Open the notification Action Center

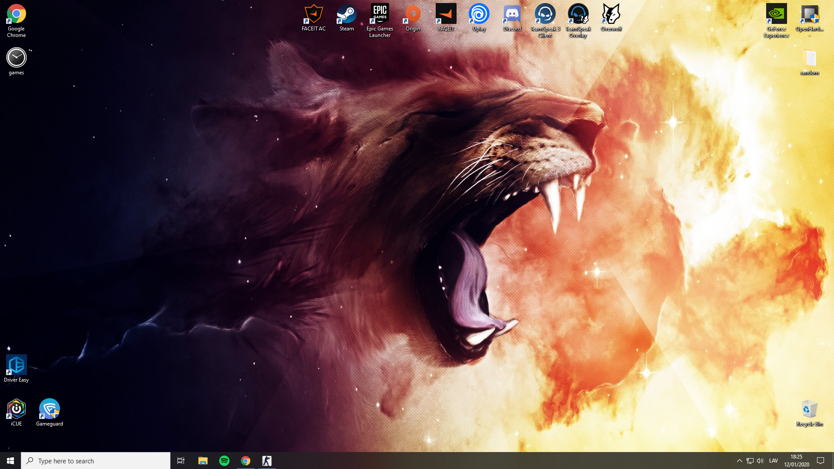tap(821, 460)
